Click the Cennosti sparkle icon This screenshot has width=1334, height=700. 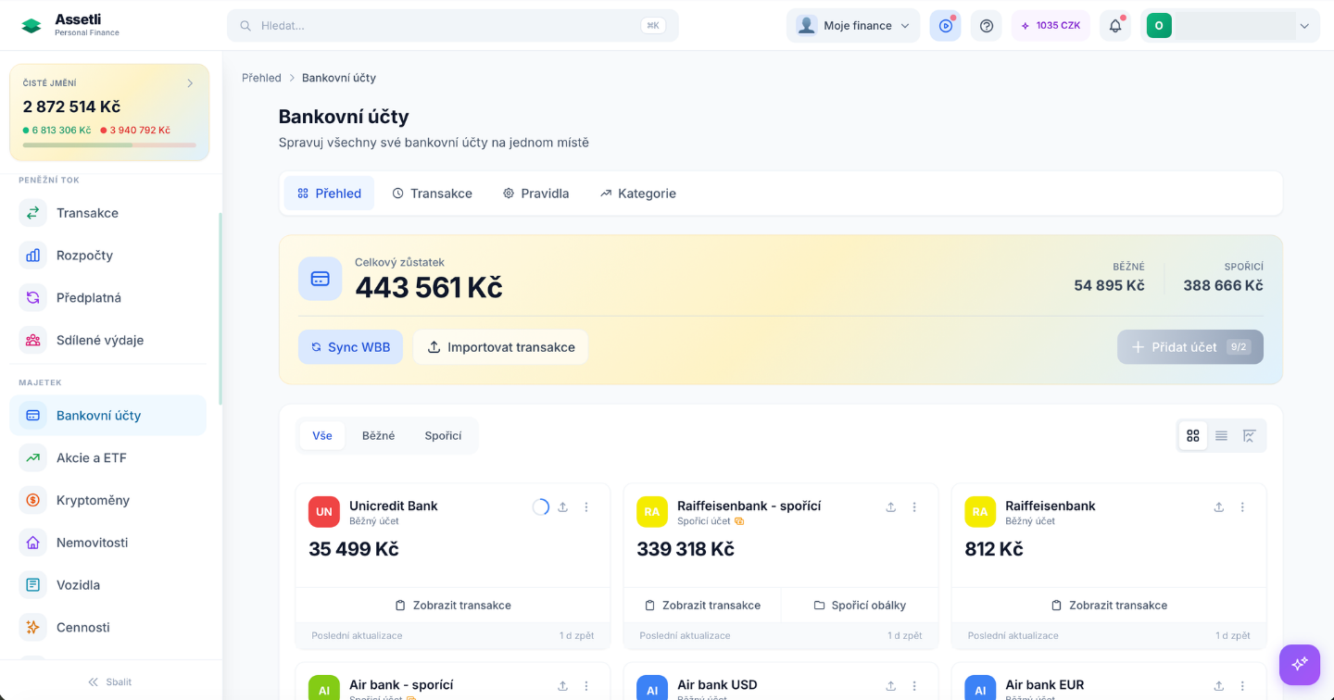pos(33,628)
